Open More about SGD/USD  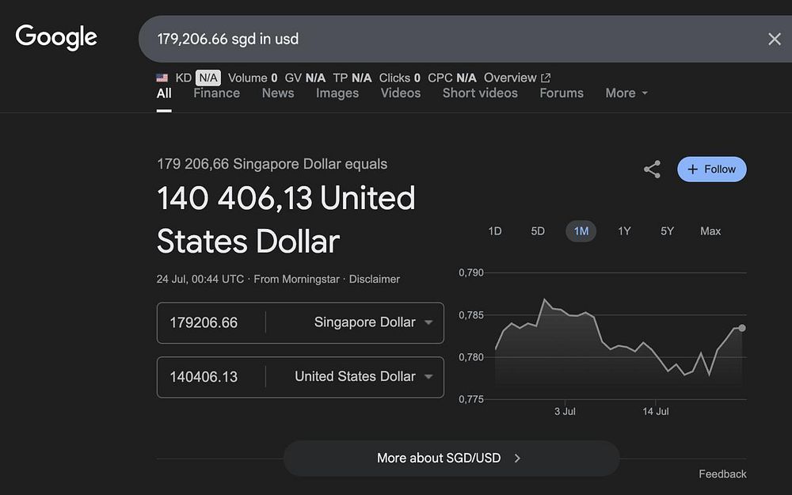pos(451,458)
